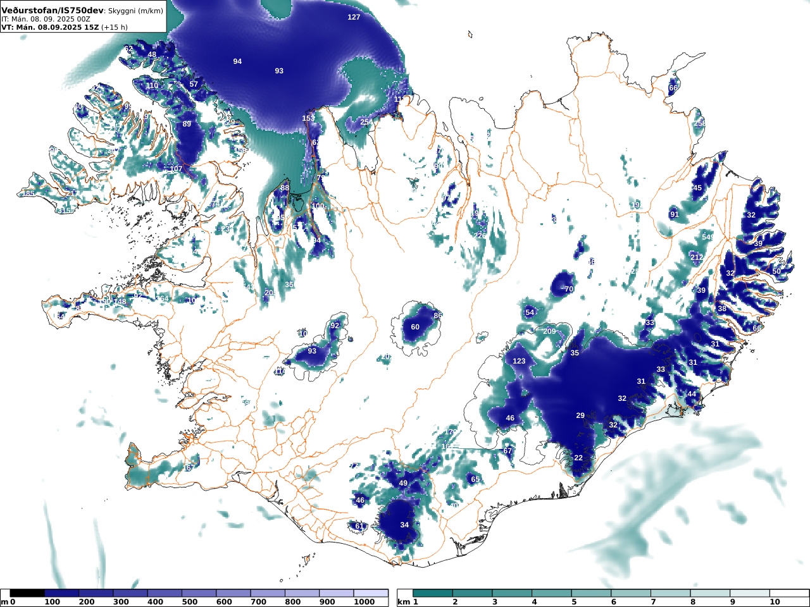Select the map value 88
The height and width of the screenshot is (607, 810).
285,188
